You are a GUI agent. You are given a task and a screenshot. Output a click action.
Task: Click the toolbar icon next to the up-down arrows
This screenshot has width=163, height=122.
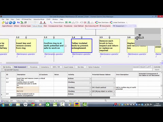click(x=22, y=22)
